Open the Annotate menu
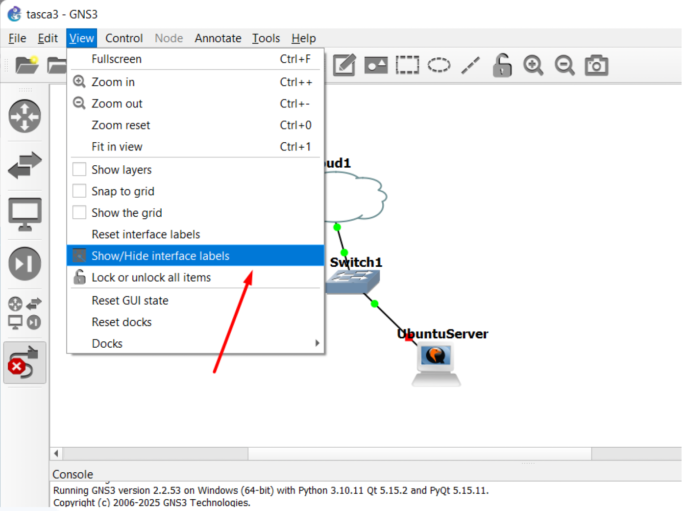The width and height of the screenshot is (685, 511). [218, 38]
